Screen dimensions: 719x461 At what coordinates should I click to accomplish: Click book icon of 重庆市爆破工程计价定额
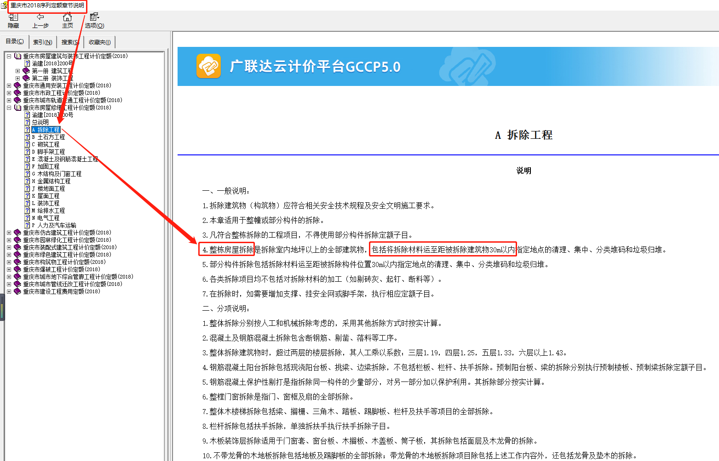[17, 269]
